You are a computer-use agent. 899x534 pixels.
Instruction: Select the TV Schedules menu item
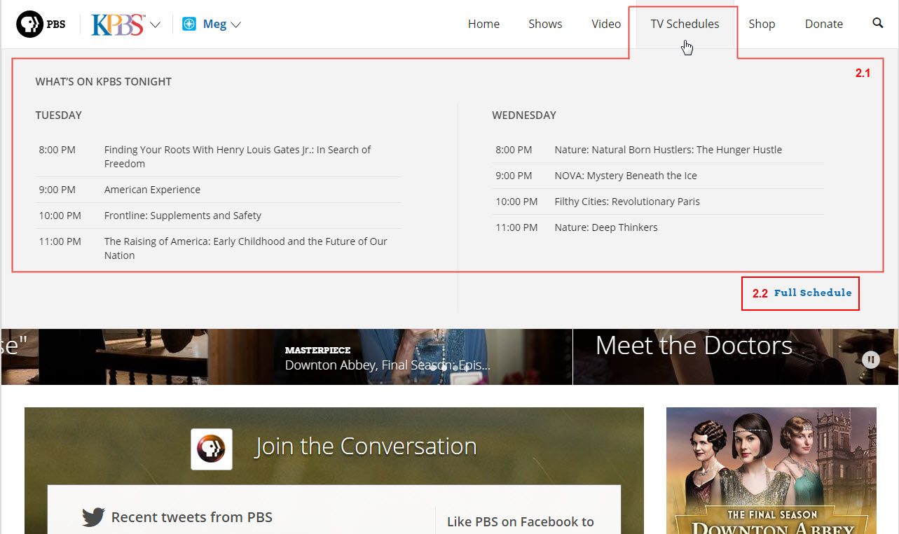click(x=685, y=24)
